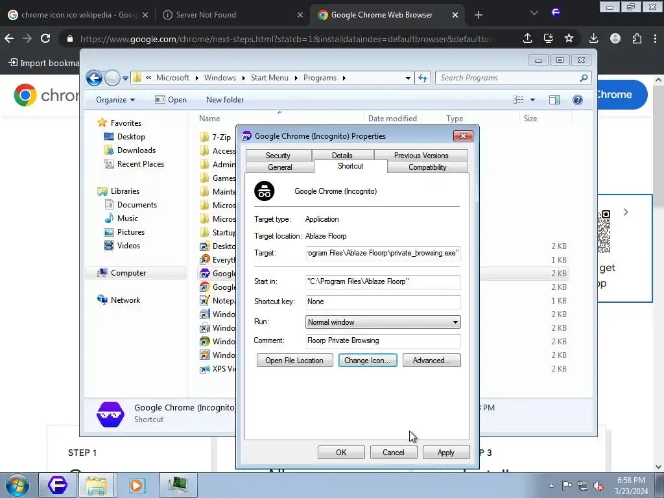Sort by the Name column header
Screen dimensions: 664x498
[x=279, y=119]
